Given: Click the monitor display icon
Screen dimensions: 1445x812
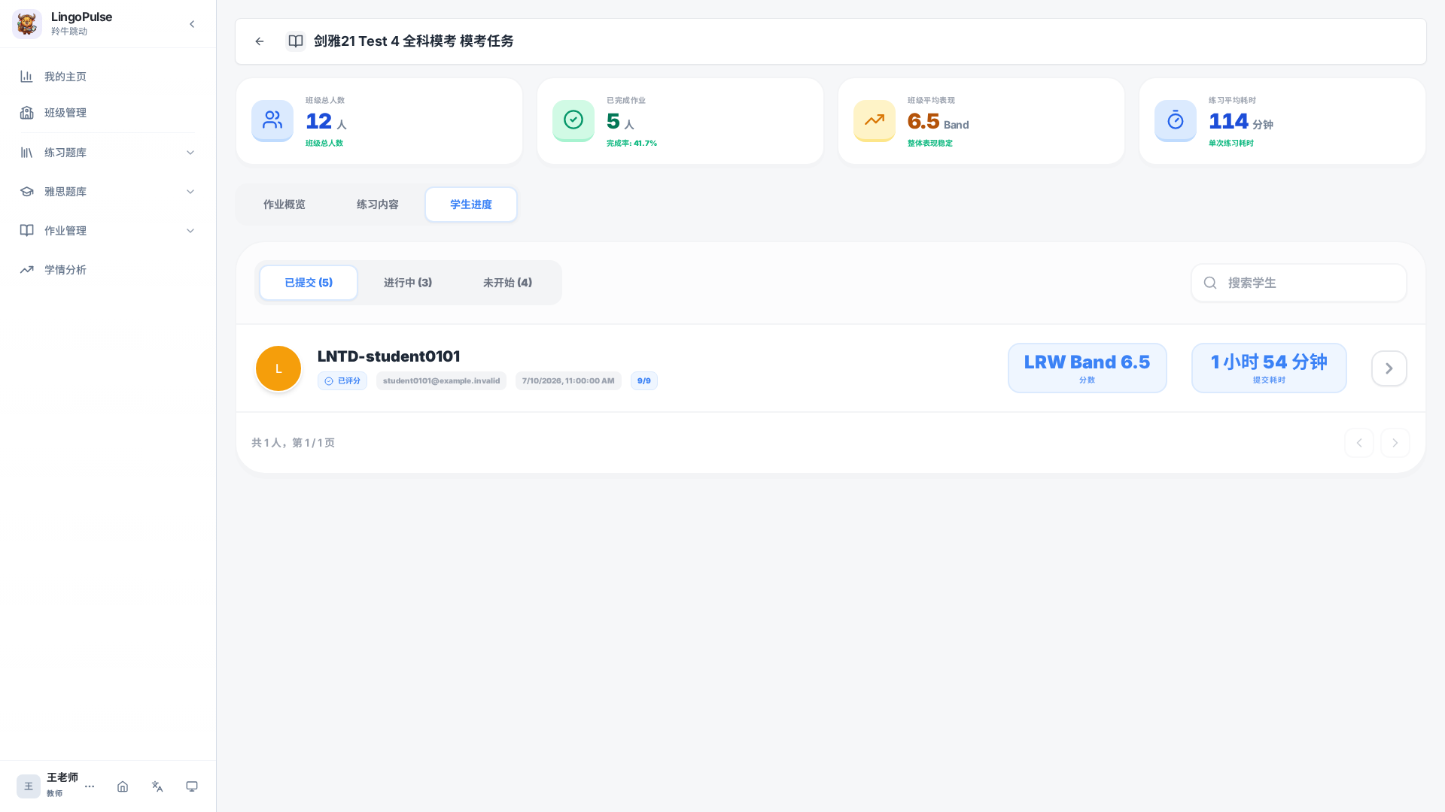Looking at the screenshot, I should tap(192, 786).
